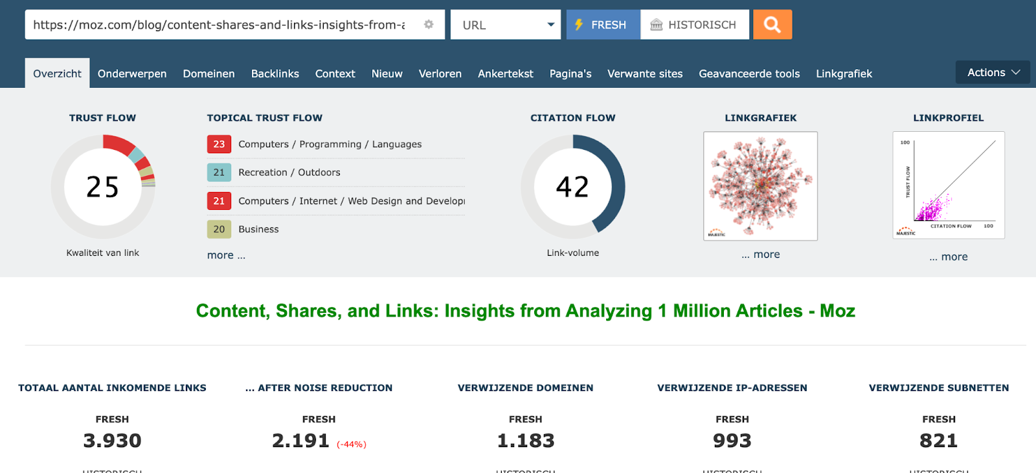Click more link under Topical Trust Flow
The image size is (1036, 473).
[226, 255]
